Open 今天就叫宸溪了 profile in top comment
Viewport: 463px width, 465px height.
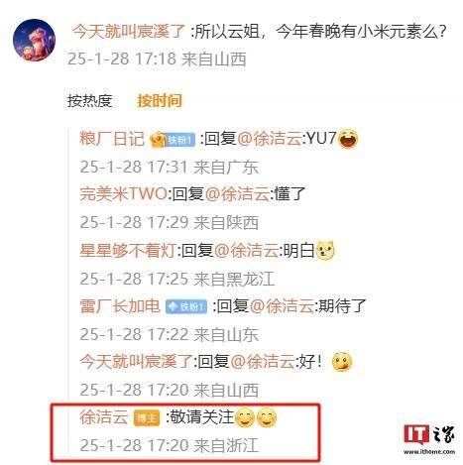click(x=129, y=32)
